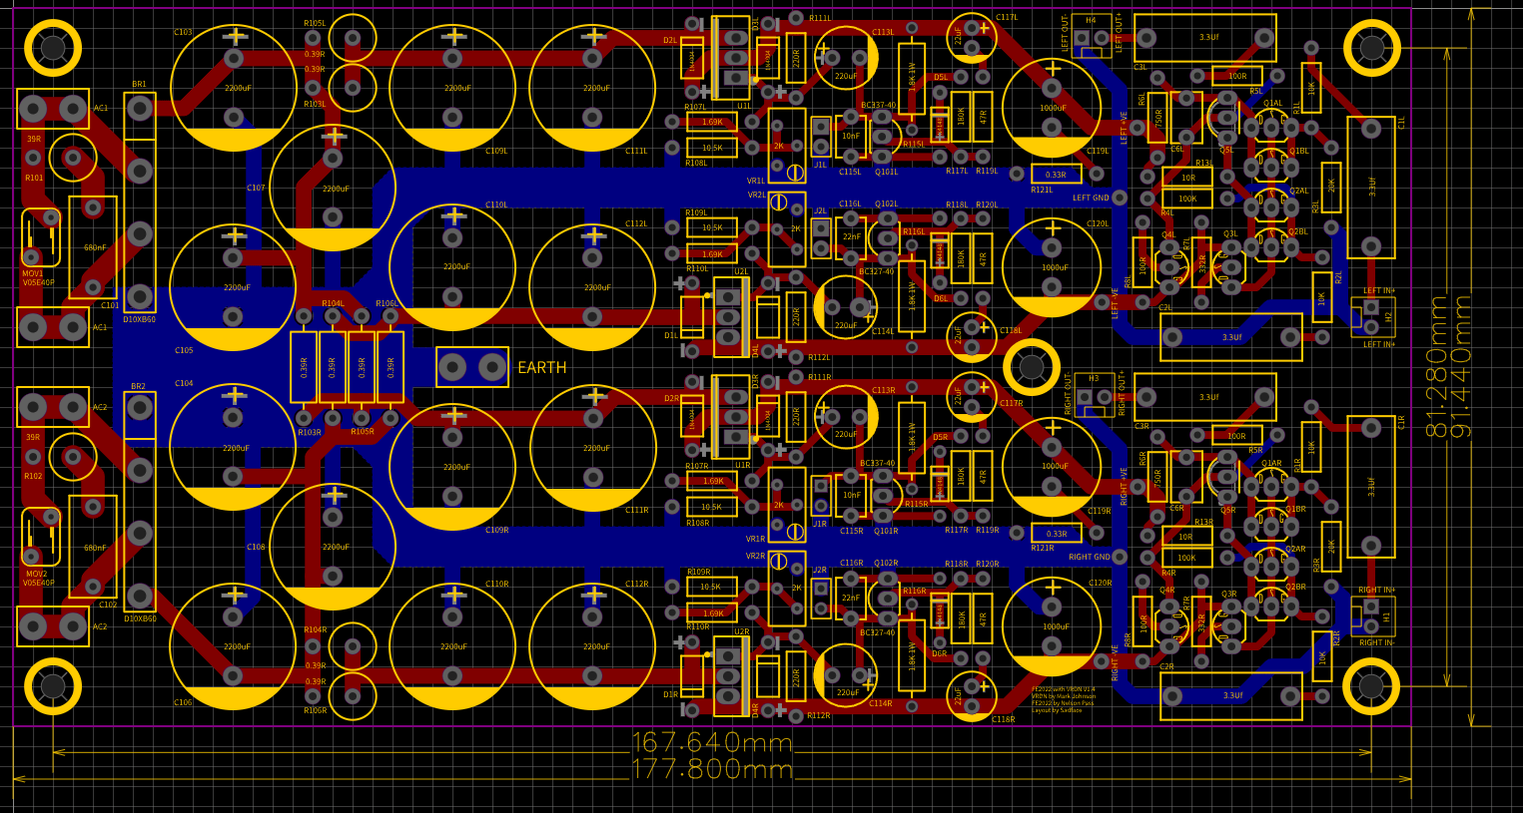Select capacitor C104 2200uF

pos(233,447)
